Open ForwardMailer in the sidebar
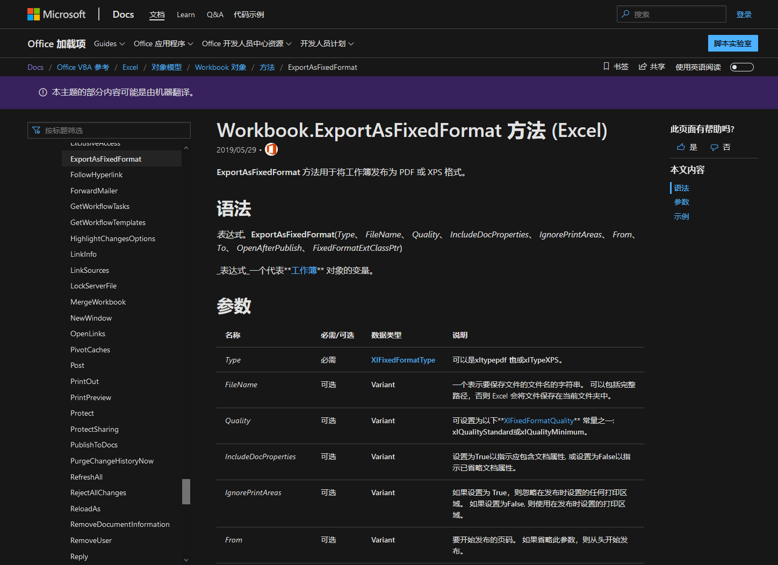The width and height of the screenshot is (778, 565). pyautogui.click(x=94, y=191)
